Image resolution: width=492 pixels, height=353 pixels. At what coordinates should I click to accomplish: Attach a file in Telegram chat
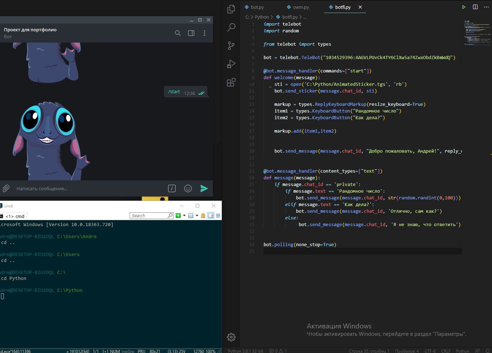6,188
